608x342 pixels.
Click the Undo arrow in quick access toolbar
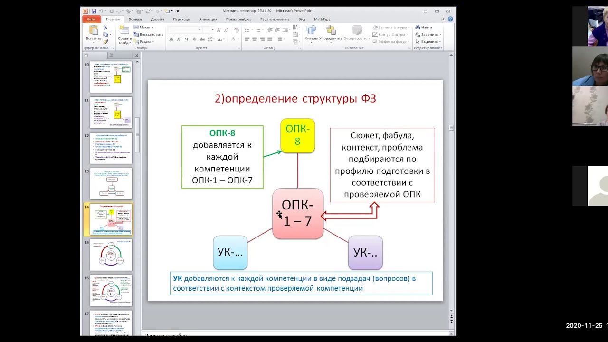click(x=101, y=11)
